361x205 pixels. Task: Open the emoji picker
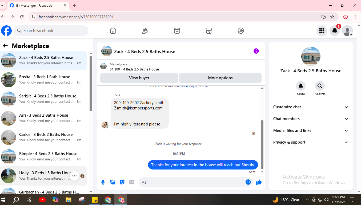point(248,182)
